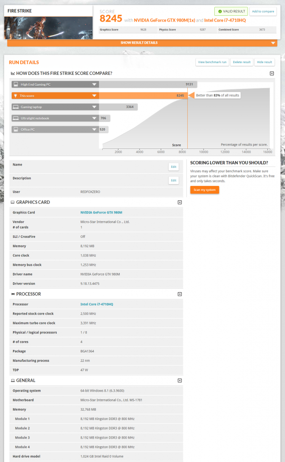Viewport: 285px width, 462px height.
Task: Click the 9131 High End Gaming PC bar
Action: (148, 84)
